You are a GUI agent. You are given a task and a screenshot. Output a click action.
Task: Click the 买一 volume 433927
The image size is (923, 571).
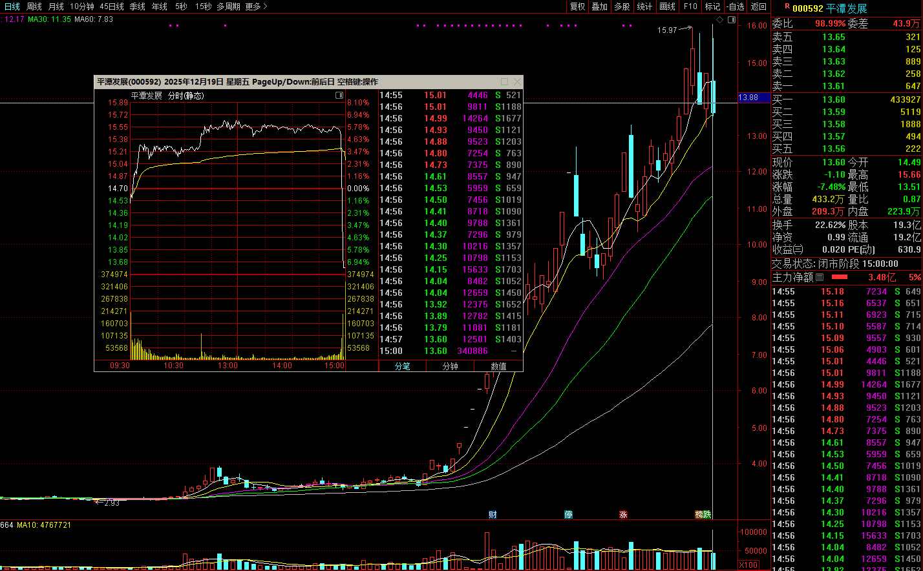click(x=905, y=99)
